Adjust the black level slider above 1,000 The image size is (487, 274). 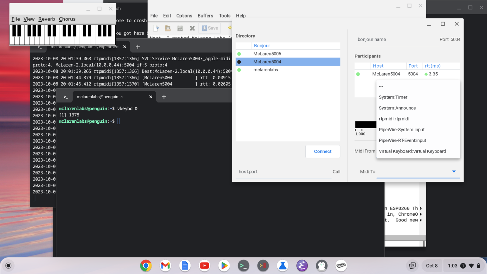[366, 125]
